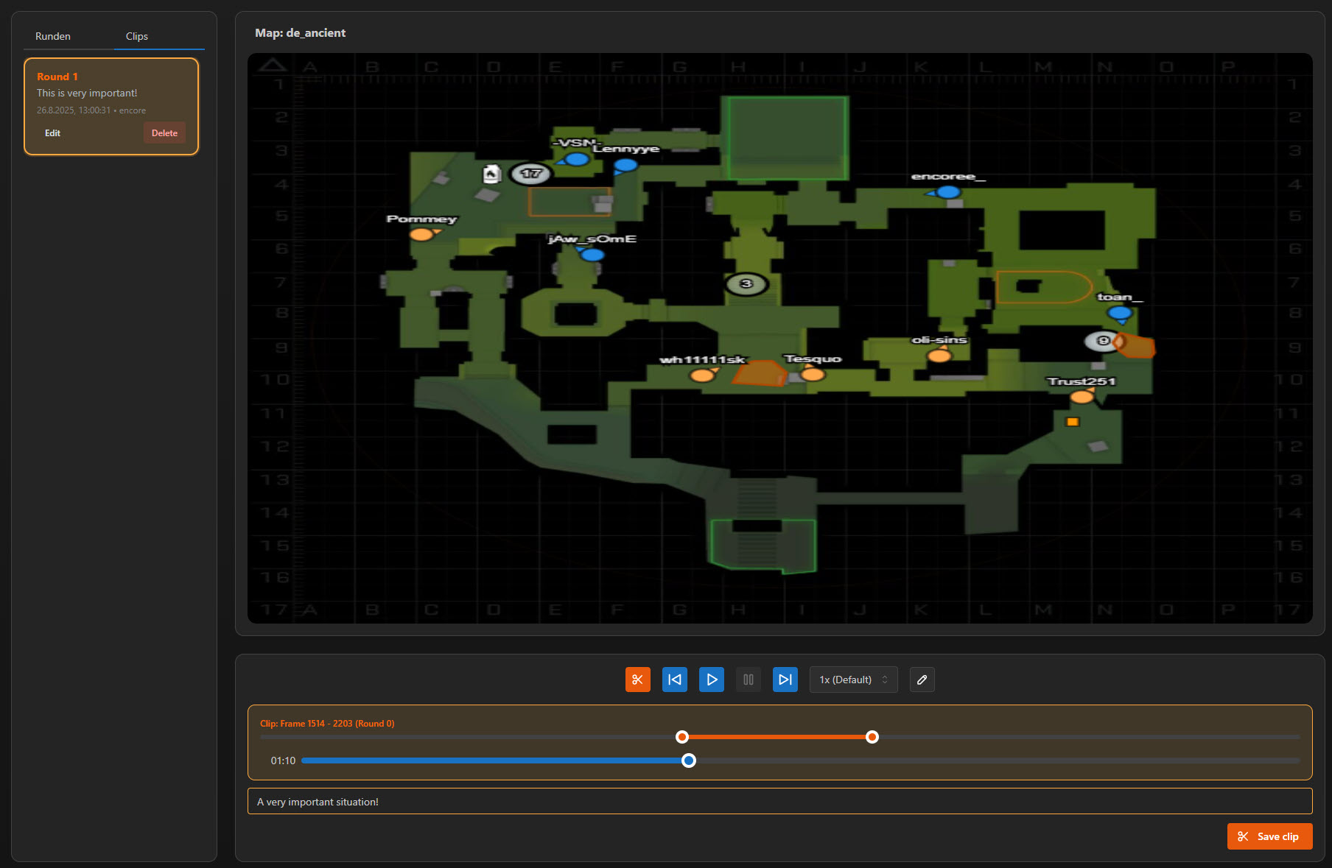The image size is (1332, 868).
Task: Click the orange scissors clip tool icon
Action: click(637, 680)
